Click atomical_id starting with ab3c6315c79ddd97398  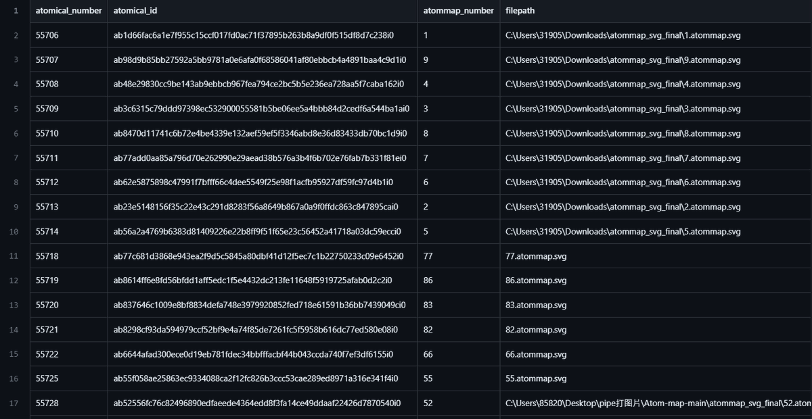click(x=261, y=109)
